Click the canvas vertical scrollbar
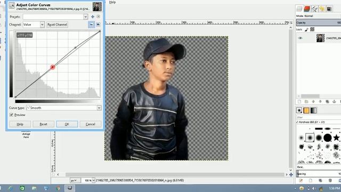 (291, 98)
